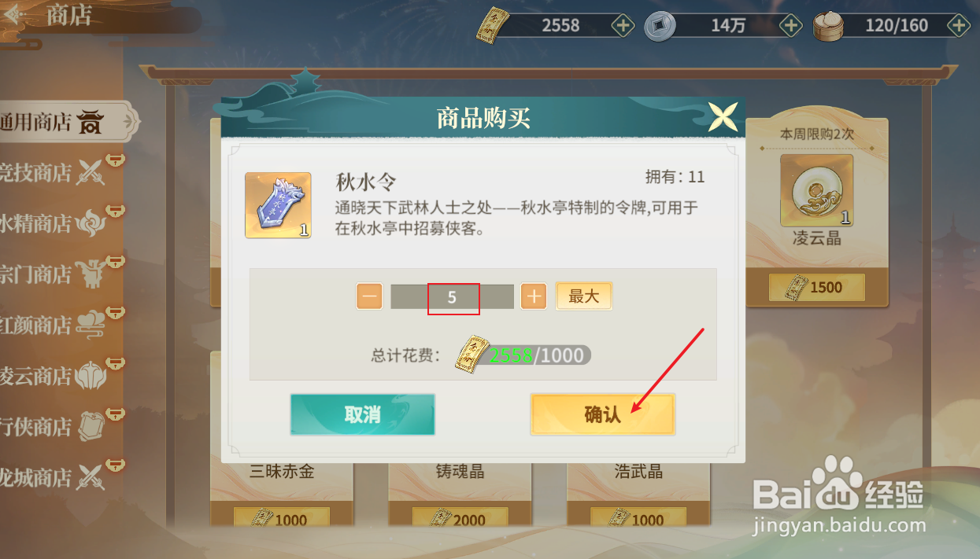This screenshot has height=559, width=980.
Task: Click the gold ticket currency icon
Action: click(491, 27)
